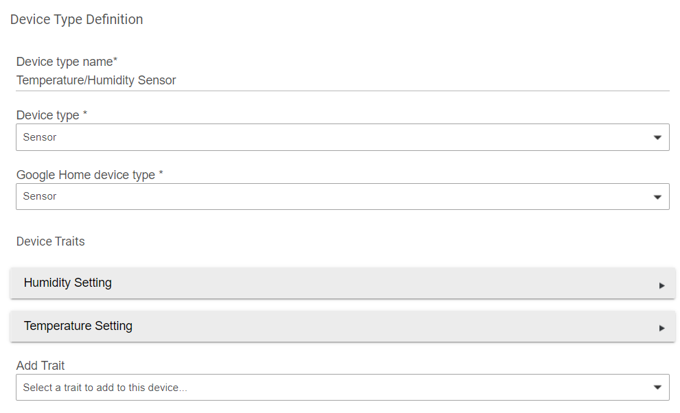Viewport: 680px width, 413px height.
Task: Click the Add Trait dropdown arrow icon
Action: point(657,388)
